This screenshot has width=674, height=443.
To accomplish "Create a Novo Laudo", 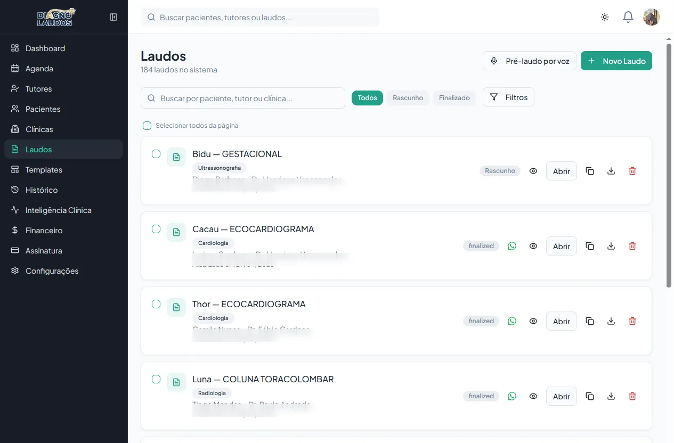I will coord(616,61).
